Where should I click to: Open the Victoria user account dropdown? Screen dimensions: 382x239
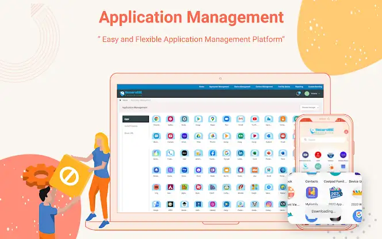(313, 94)
